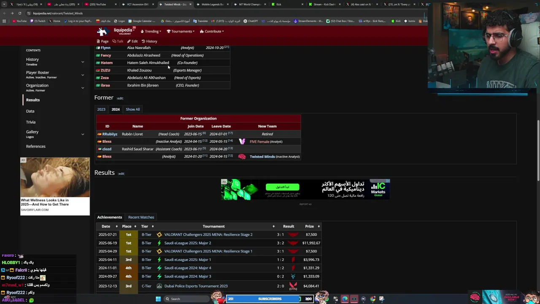The image size is (540, 304).
Task: Open clozd staff link
Action: pos(107,149)
